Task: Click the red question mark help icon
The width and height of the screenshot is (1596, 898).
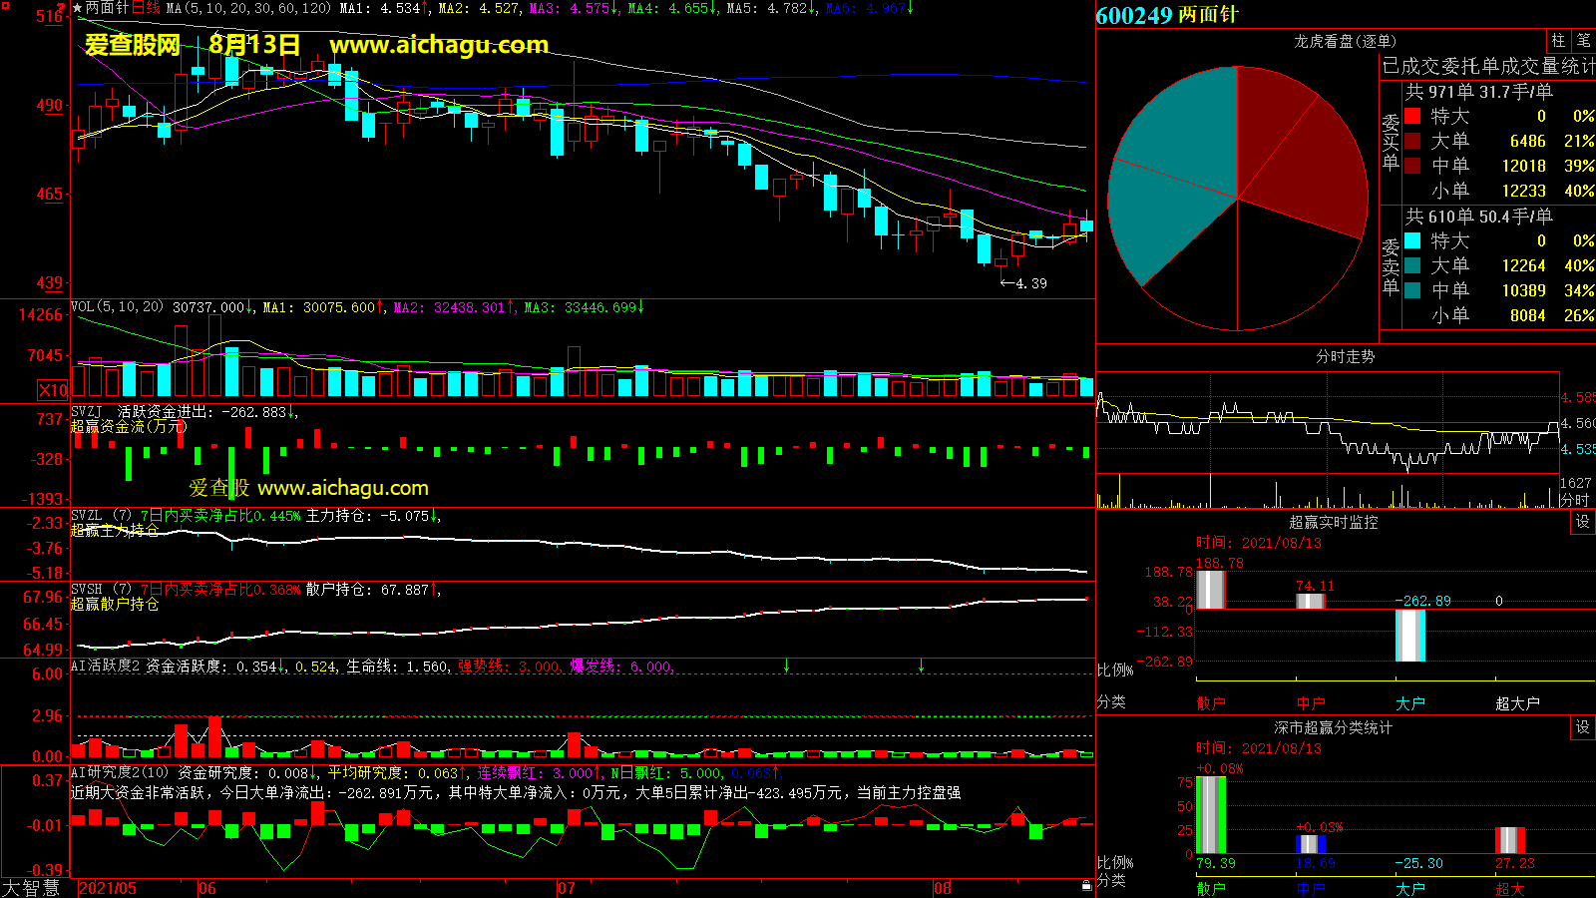Action: click(62, 8)
